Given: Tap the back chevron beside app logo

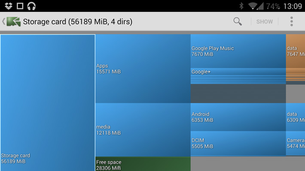Looking at the screenshot, I should click(x=3, y=21).
